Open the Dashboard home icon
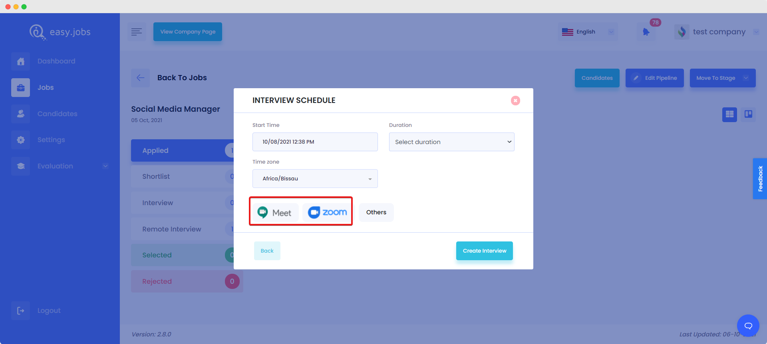This screenshot has width=767, height=344. [20, 61]
